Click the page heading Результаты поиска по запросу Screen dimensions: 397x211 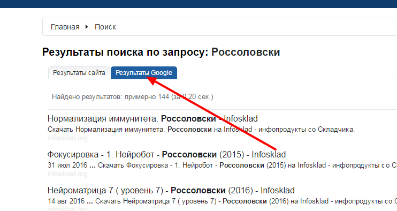pyautogui.click(x=161, y=52)
